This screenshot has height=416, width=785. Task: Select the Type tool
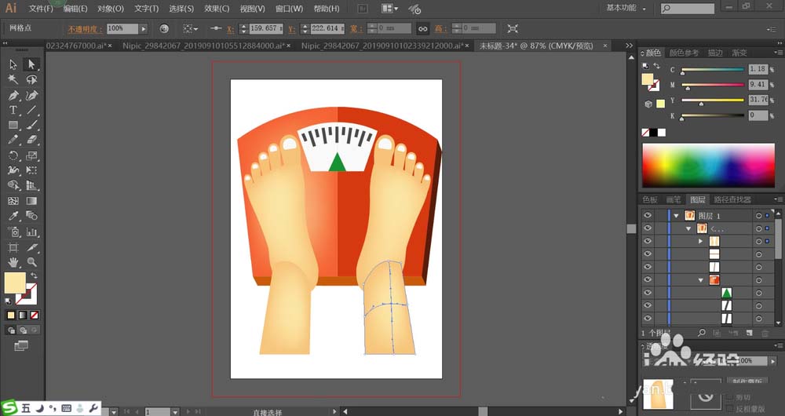coord(13,110)
